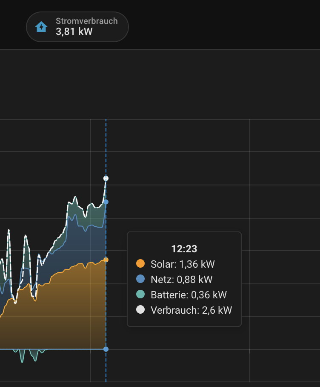Click the blue Netz legend dot in tooltip

[x=140, y=280]
